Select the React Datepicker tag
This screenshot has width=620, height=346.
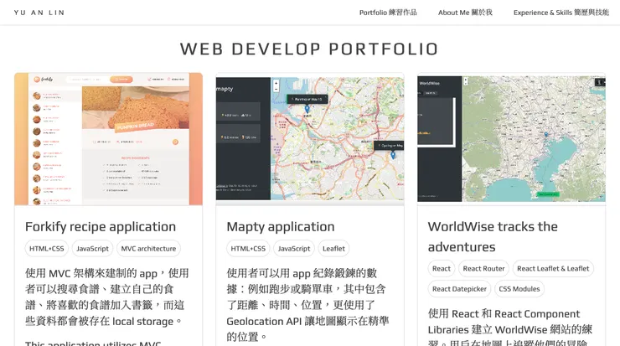click(459, 289)
